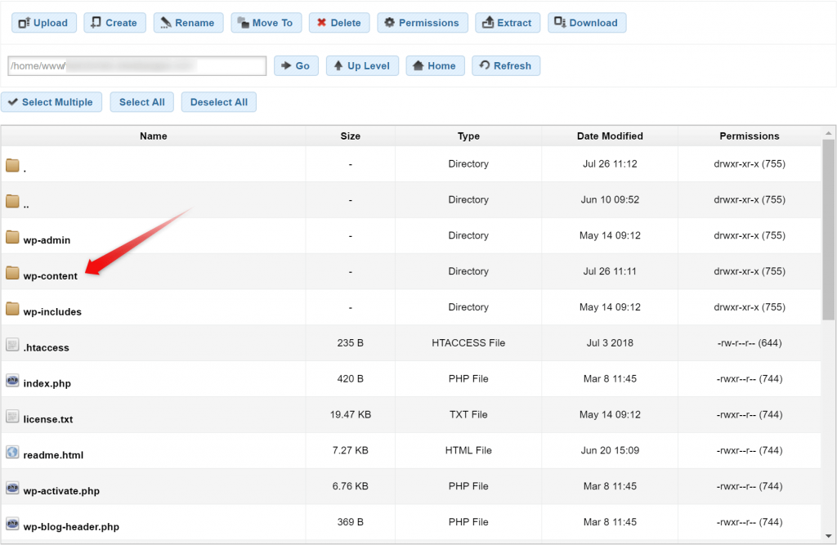Click the Go button

(296, 66)
